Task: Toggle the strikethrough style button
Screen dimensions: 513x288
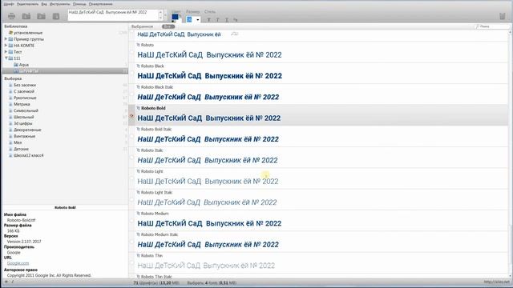Action: point(235,20)
